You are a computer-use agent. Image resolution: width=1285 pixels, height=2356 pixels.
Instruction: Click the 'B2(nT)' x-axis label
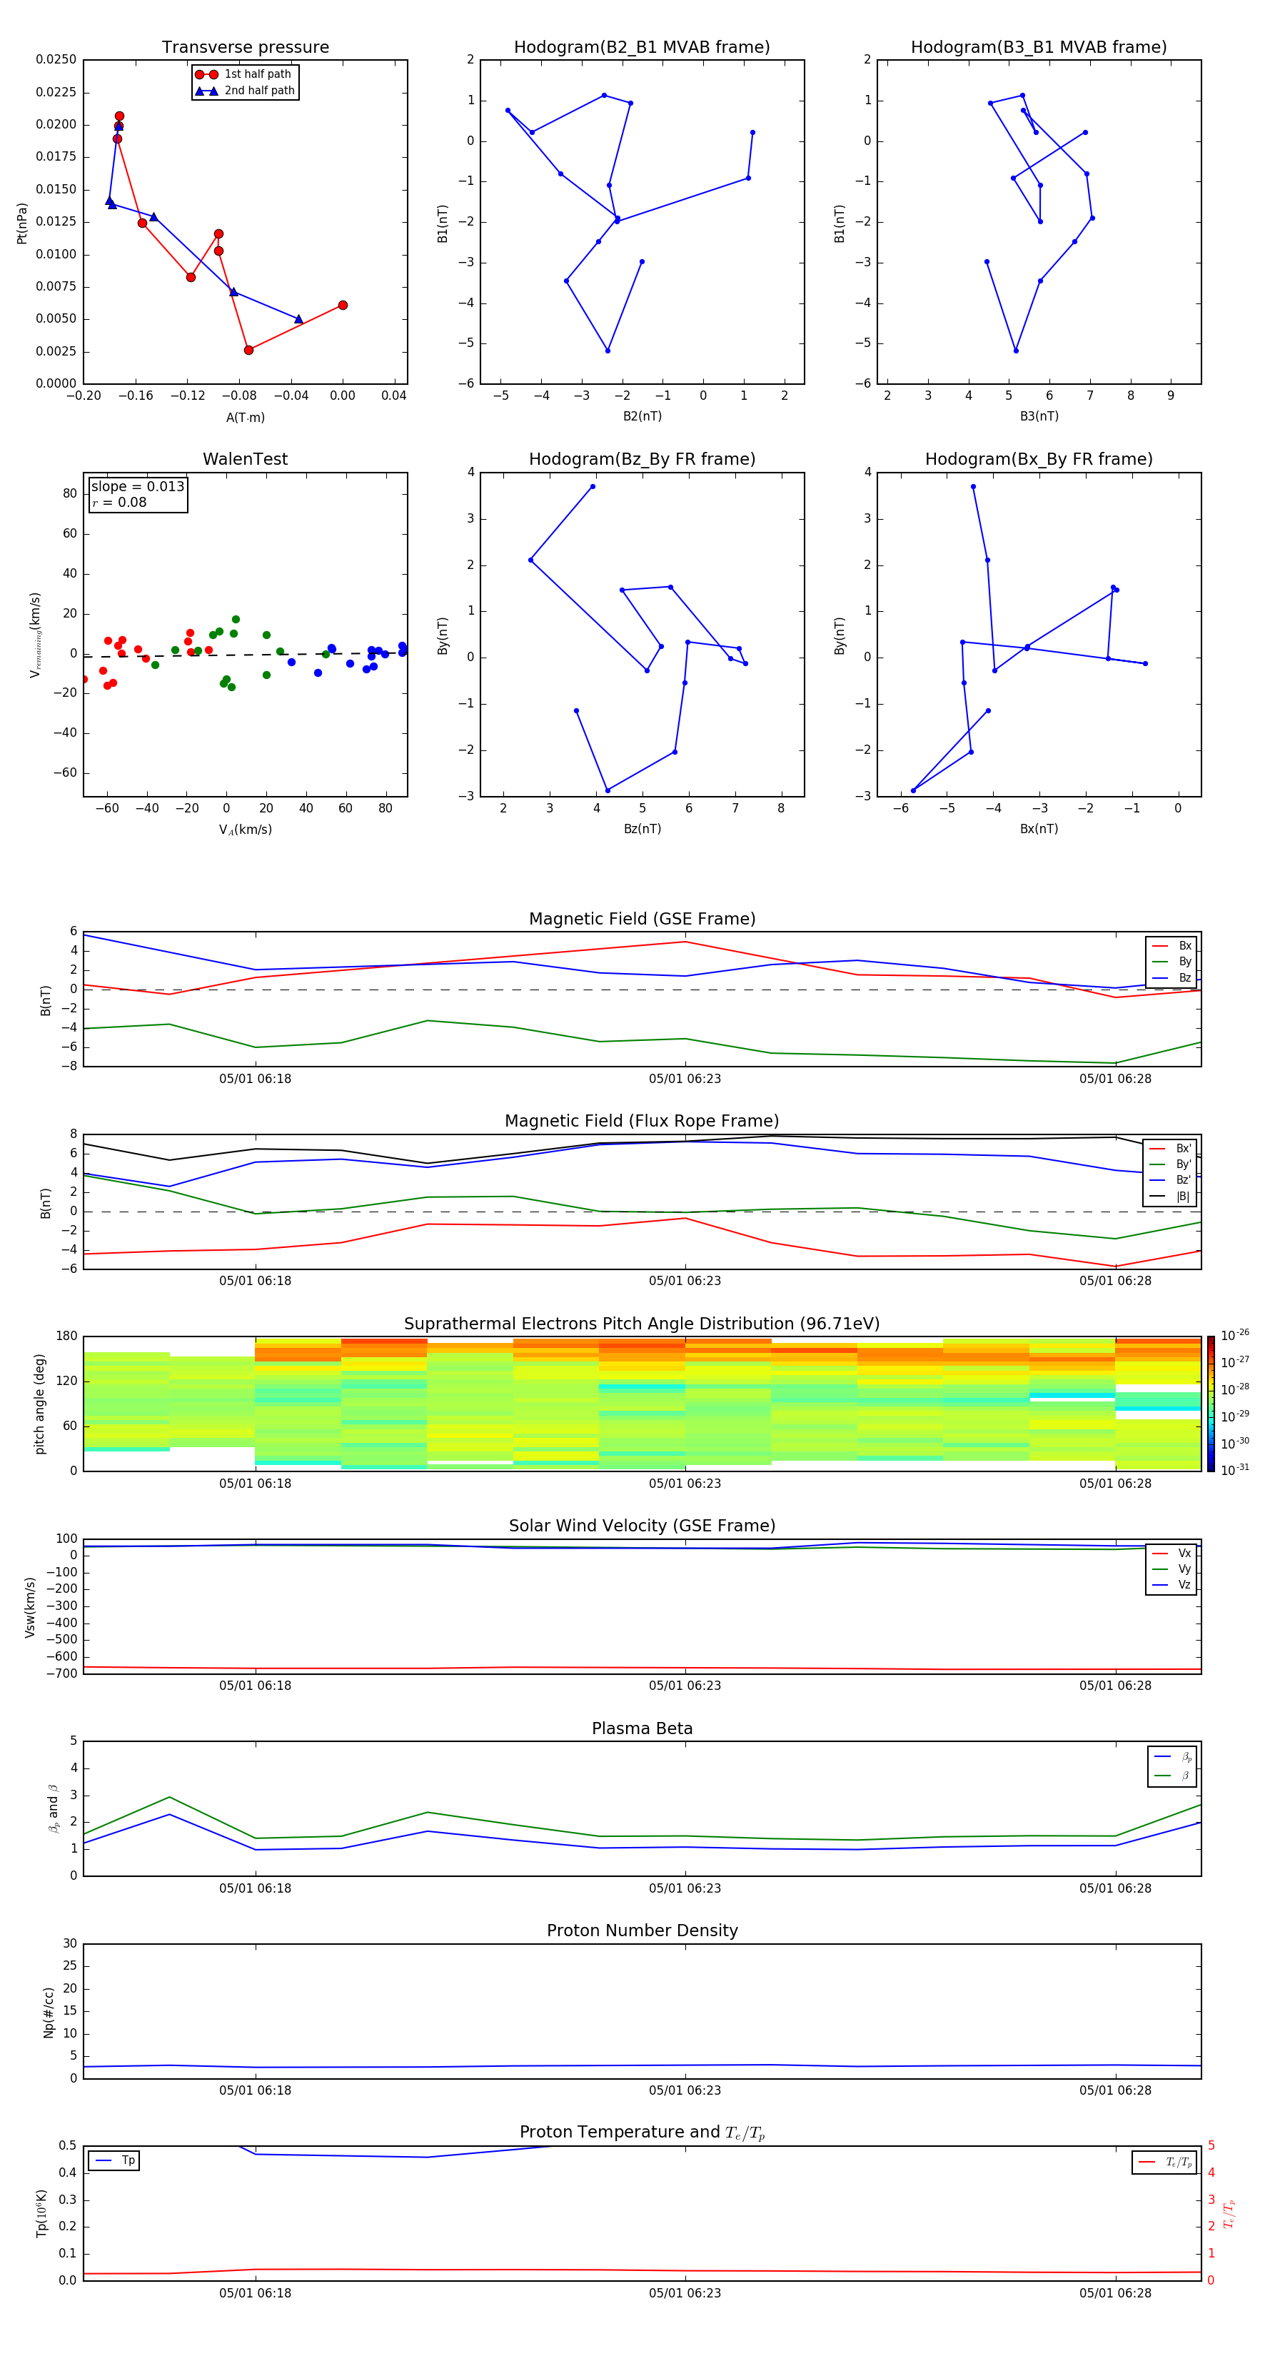tap(642, 417)
